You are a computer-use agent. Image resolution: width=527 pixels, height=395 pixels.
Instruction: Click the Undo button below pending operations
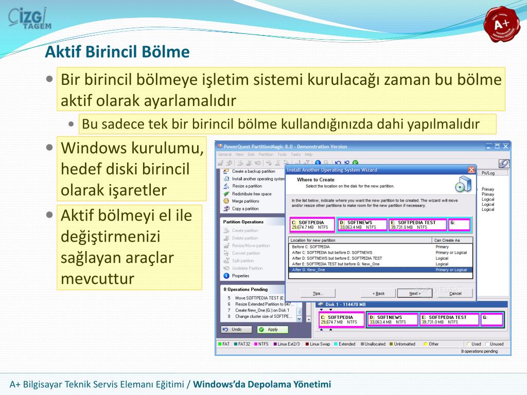click(x=237, y=330)
